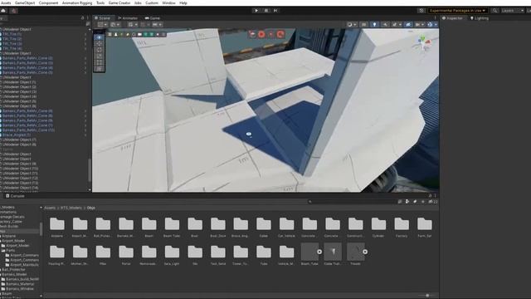Lock the Hierarchy panel
Image resolution: width=531 pixels, height=299 pixels.
(82, 18)
